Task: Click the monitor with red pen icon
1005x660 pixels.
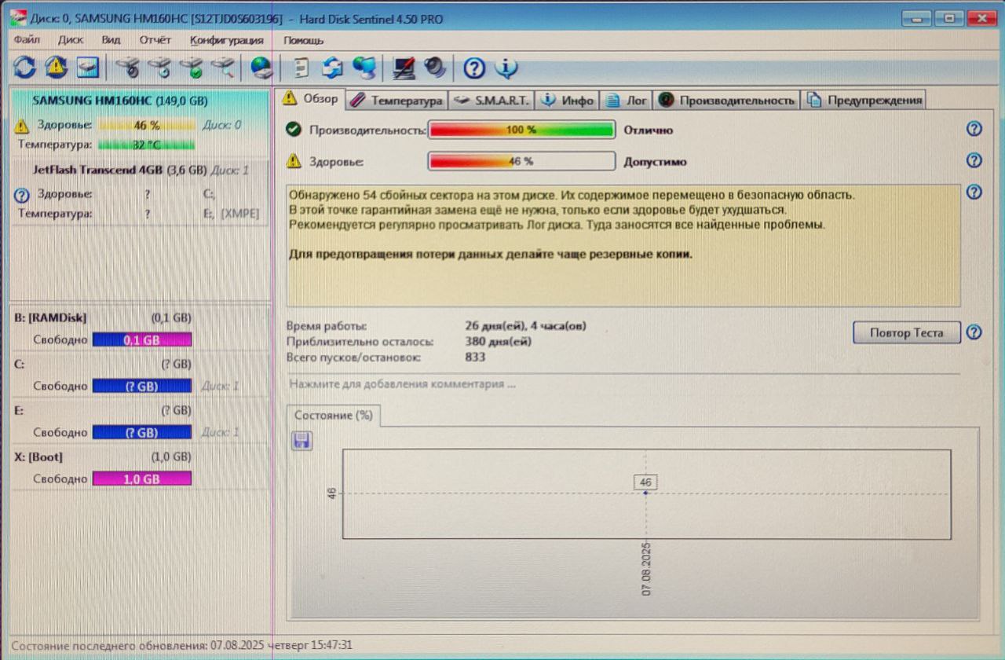Action: [x=404, y=68]
